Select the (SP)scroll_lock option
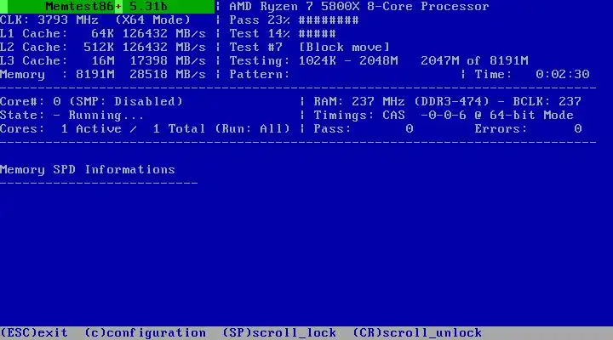The image size is (613, 340). [x=279, y=333]
